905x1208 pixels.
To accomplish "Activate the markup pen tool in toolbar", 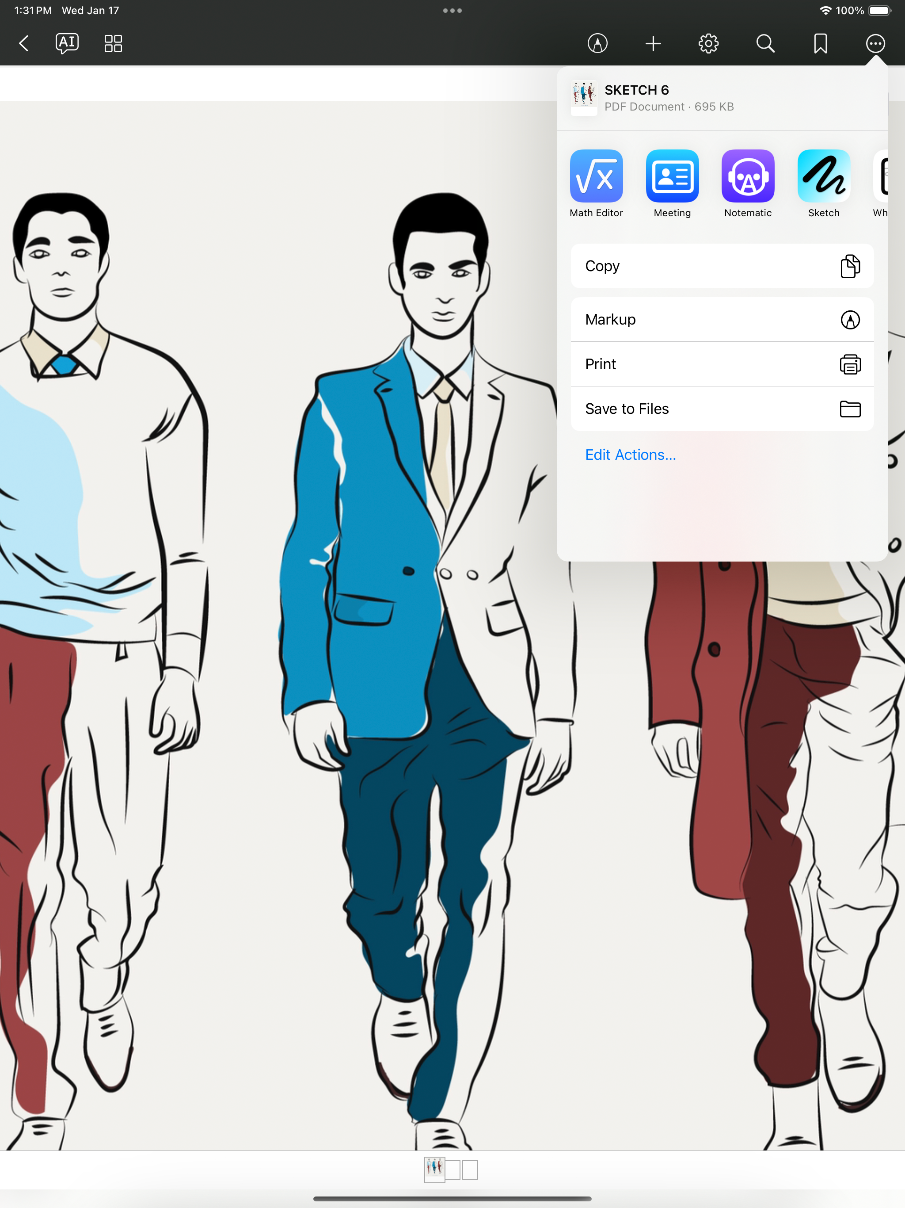I will click(597, 43).
